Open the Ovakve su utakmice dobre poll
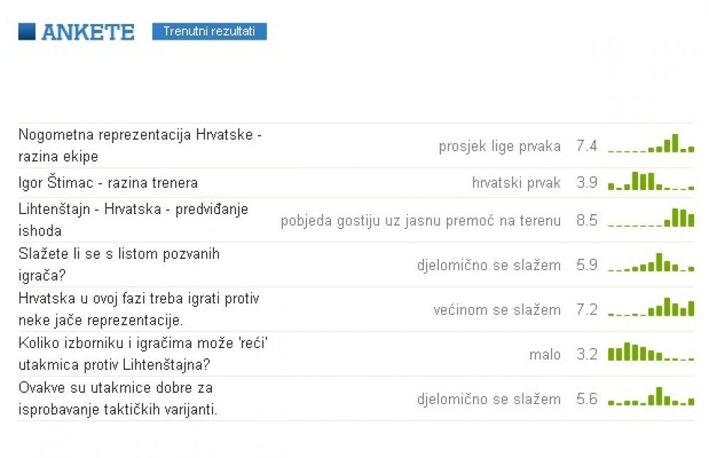Image resolution: width=709 pixels, height=458 pixels. point(118,398)
